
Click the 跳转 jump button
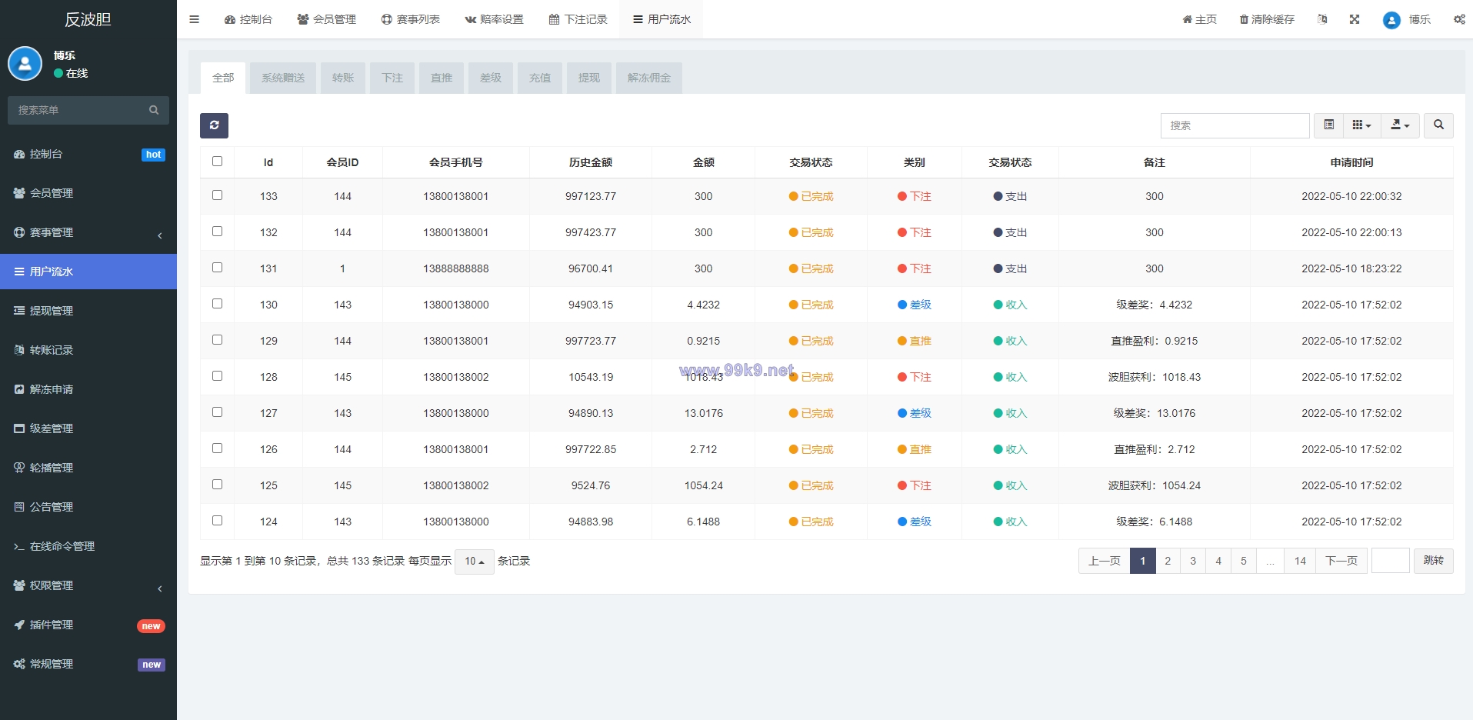pos(1434,561)
